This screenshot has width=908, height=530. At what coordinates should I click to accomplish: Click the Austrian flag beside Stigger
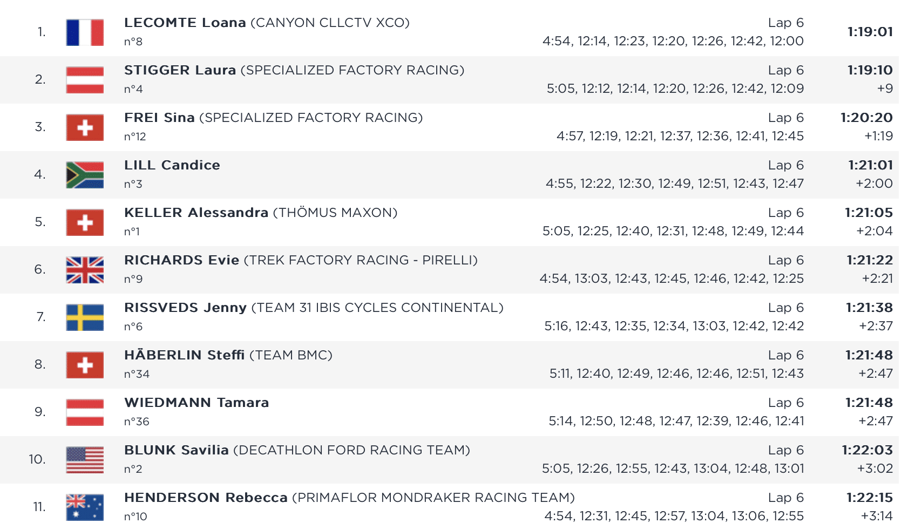point(85,80)
